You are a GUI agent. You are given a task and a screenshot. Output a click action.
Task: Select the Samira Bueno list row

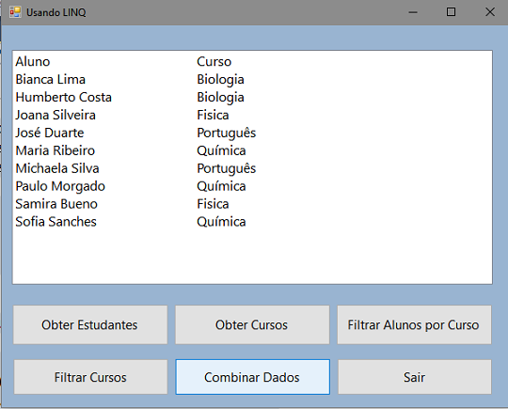click(252, 204)
